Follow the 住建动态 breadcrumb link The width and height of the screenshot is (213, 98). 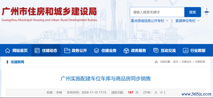pyautogui.click(x=187, y=62)
